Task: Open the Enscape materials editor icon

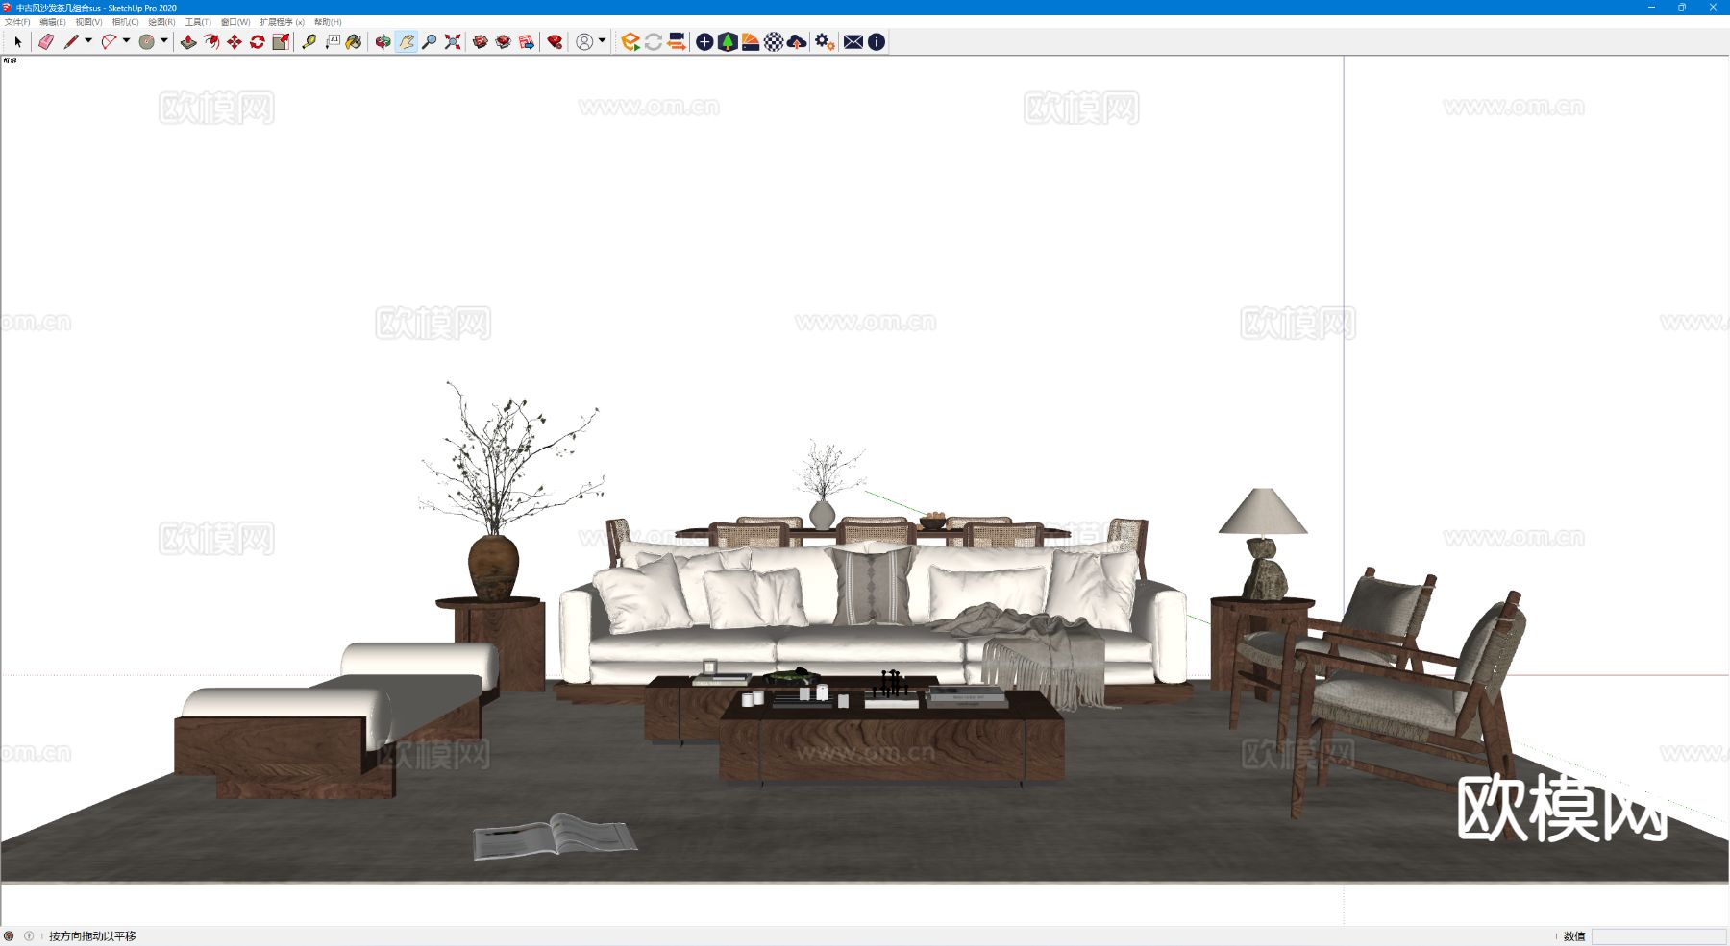Action: pyautogui.click(x=751, y=42)
